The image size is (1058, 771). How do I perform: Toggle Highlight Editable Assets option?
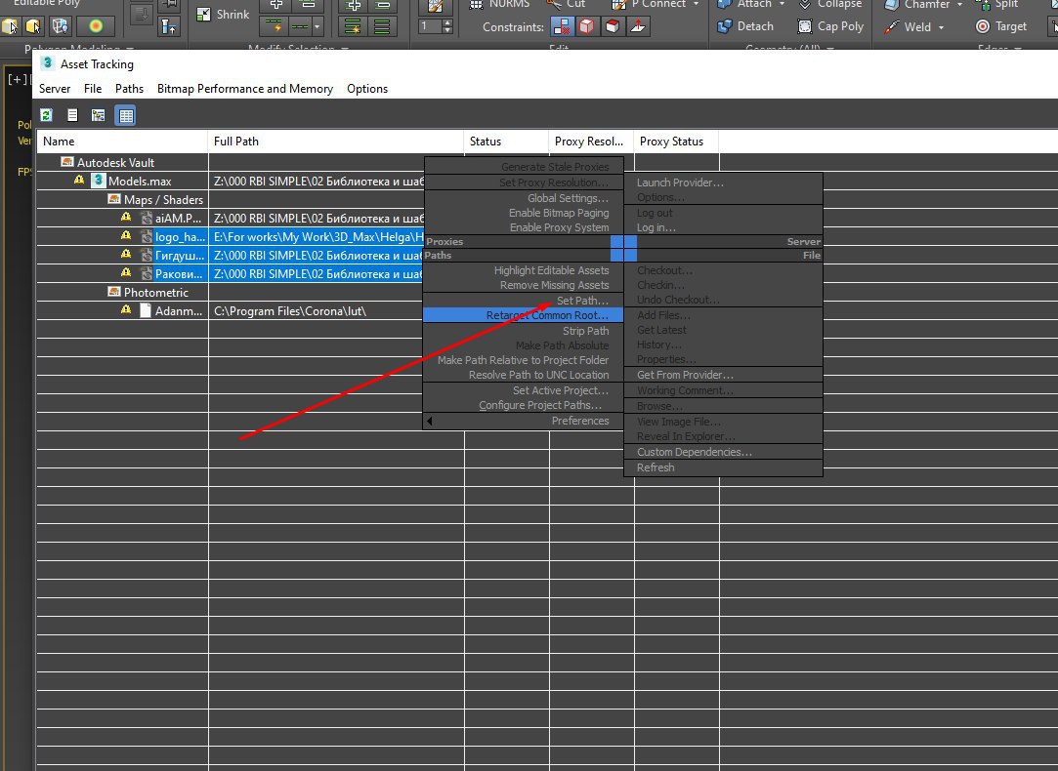[551, 270]
